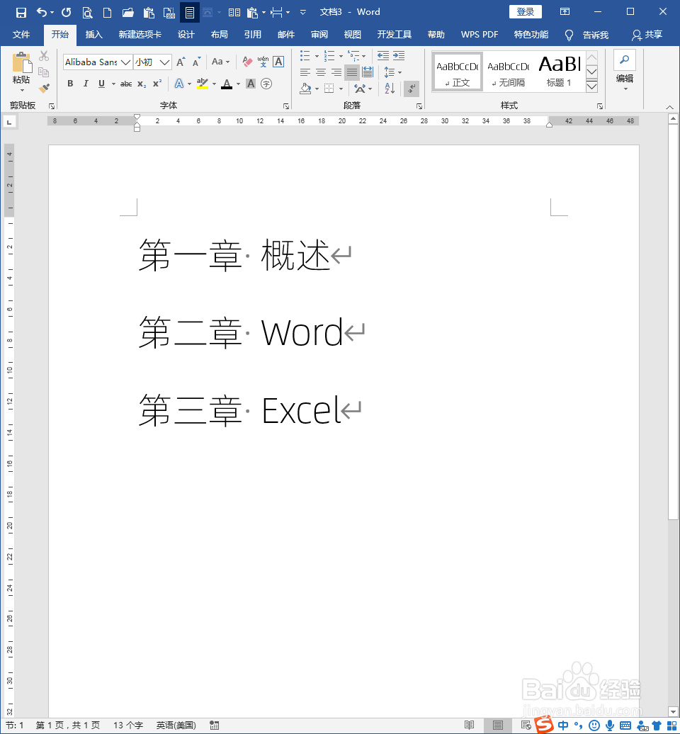
Task: Sort the paragraphs A to Z
Action: (390, 88)
